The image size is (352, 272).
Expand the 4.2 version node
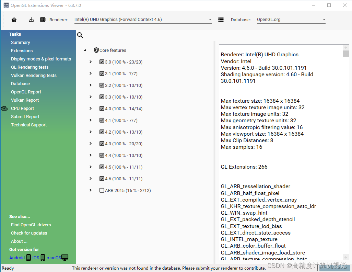tap(91, 132)
